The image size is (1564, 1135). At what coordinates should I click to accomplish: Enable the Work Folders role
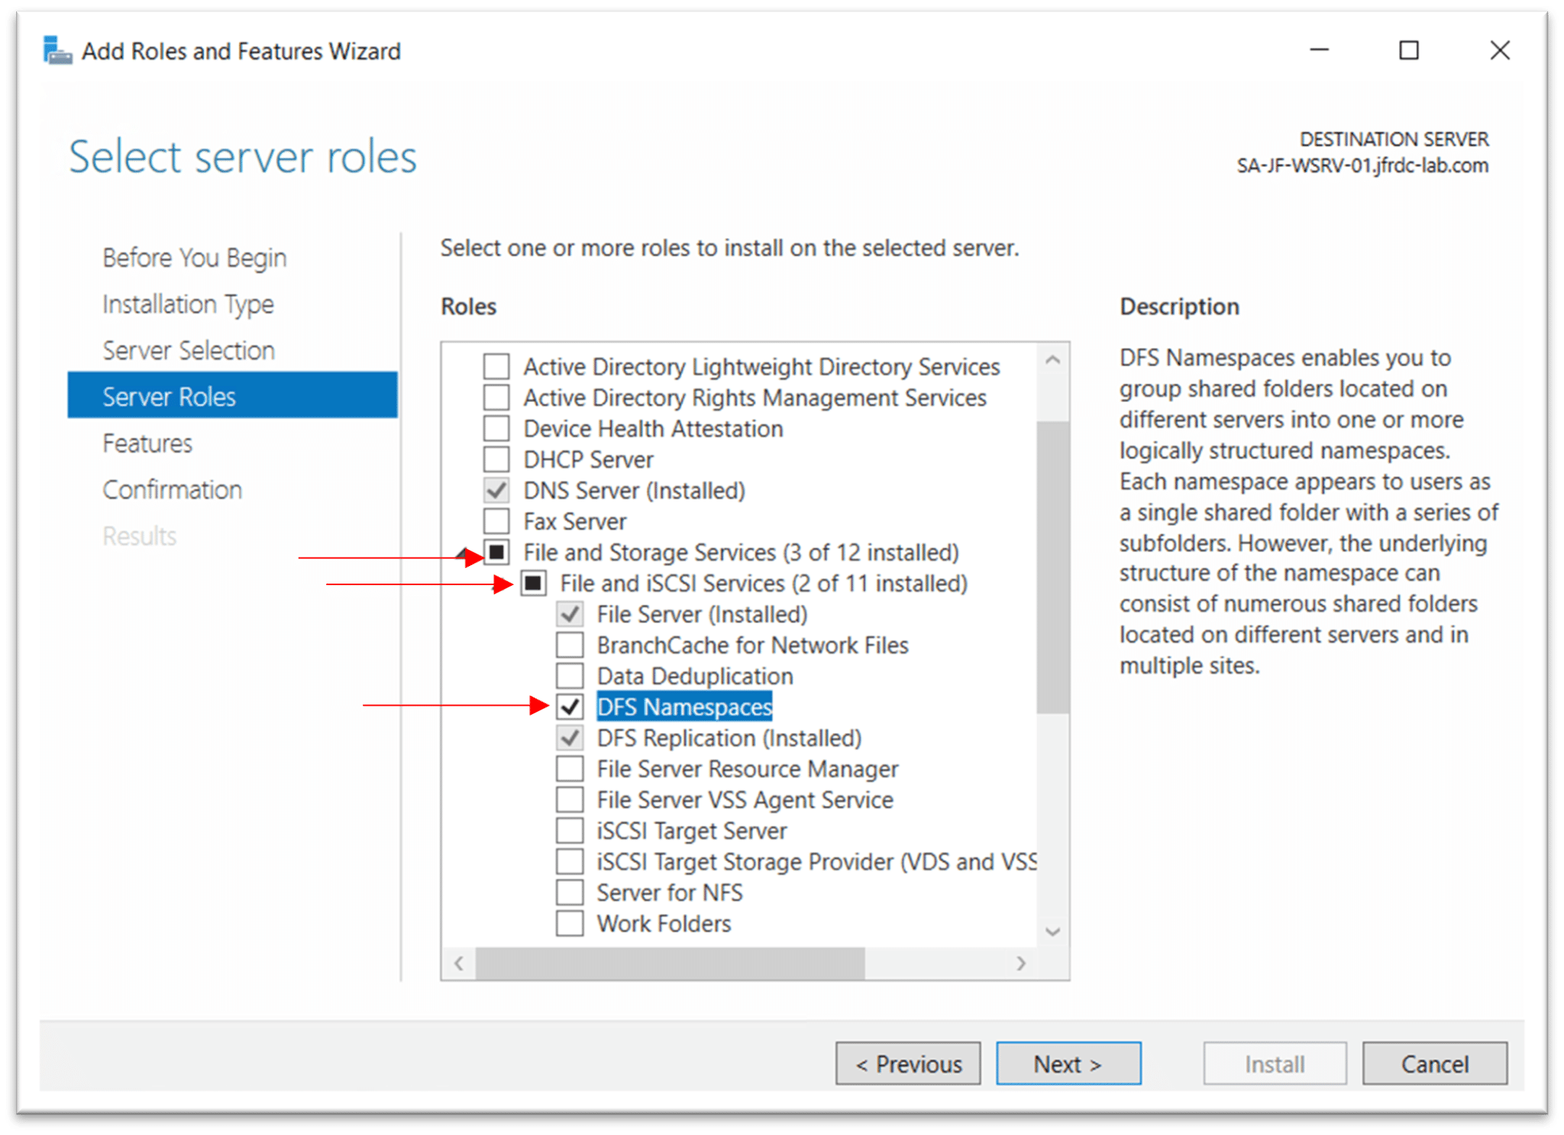tap(569, 923)
